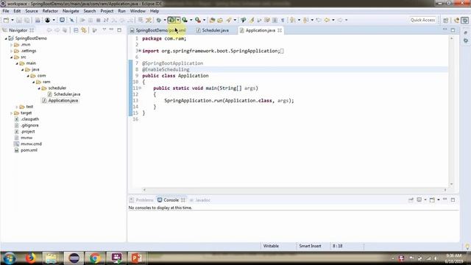The width and height of the screenshot is (471, 265).
Task: Open the Run button dropdown arrow
Action: (178, 20)
